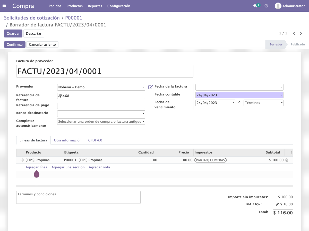Go to next record arrow
Viewport: 309px width, 231px height.
[301, 33]
